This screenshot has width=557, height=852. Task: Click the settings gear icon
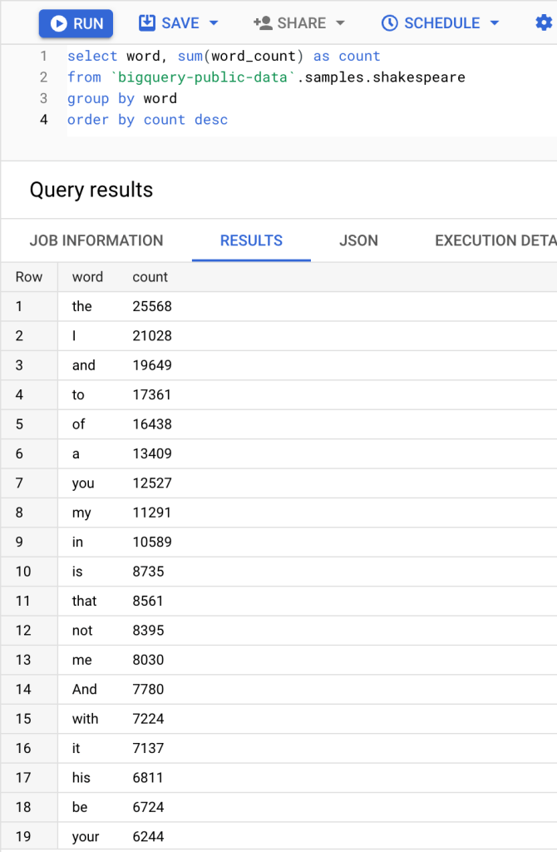click(544, 23)
